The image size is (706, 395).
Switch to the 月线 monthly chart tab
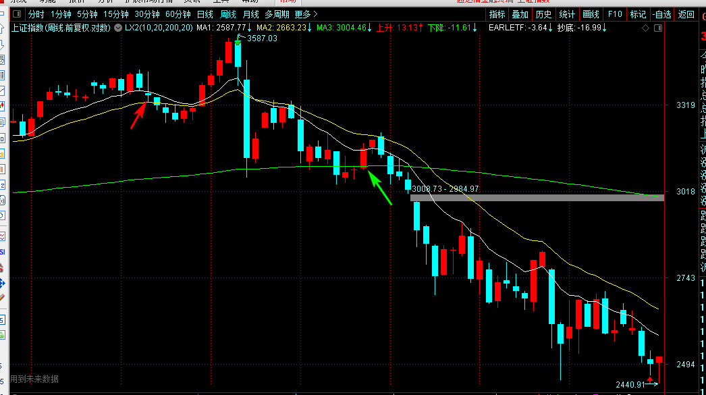250,14
